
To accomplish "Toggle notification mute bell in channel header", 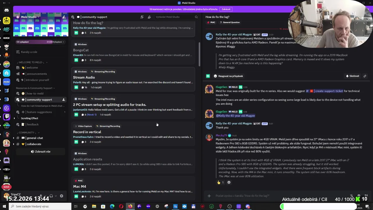I will (142, 17).
